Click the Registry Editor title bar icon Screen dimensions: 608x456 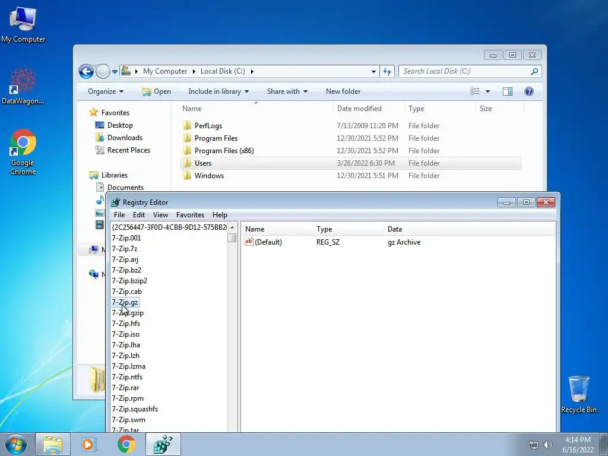click(116, 202)
